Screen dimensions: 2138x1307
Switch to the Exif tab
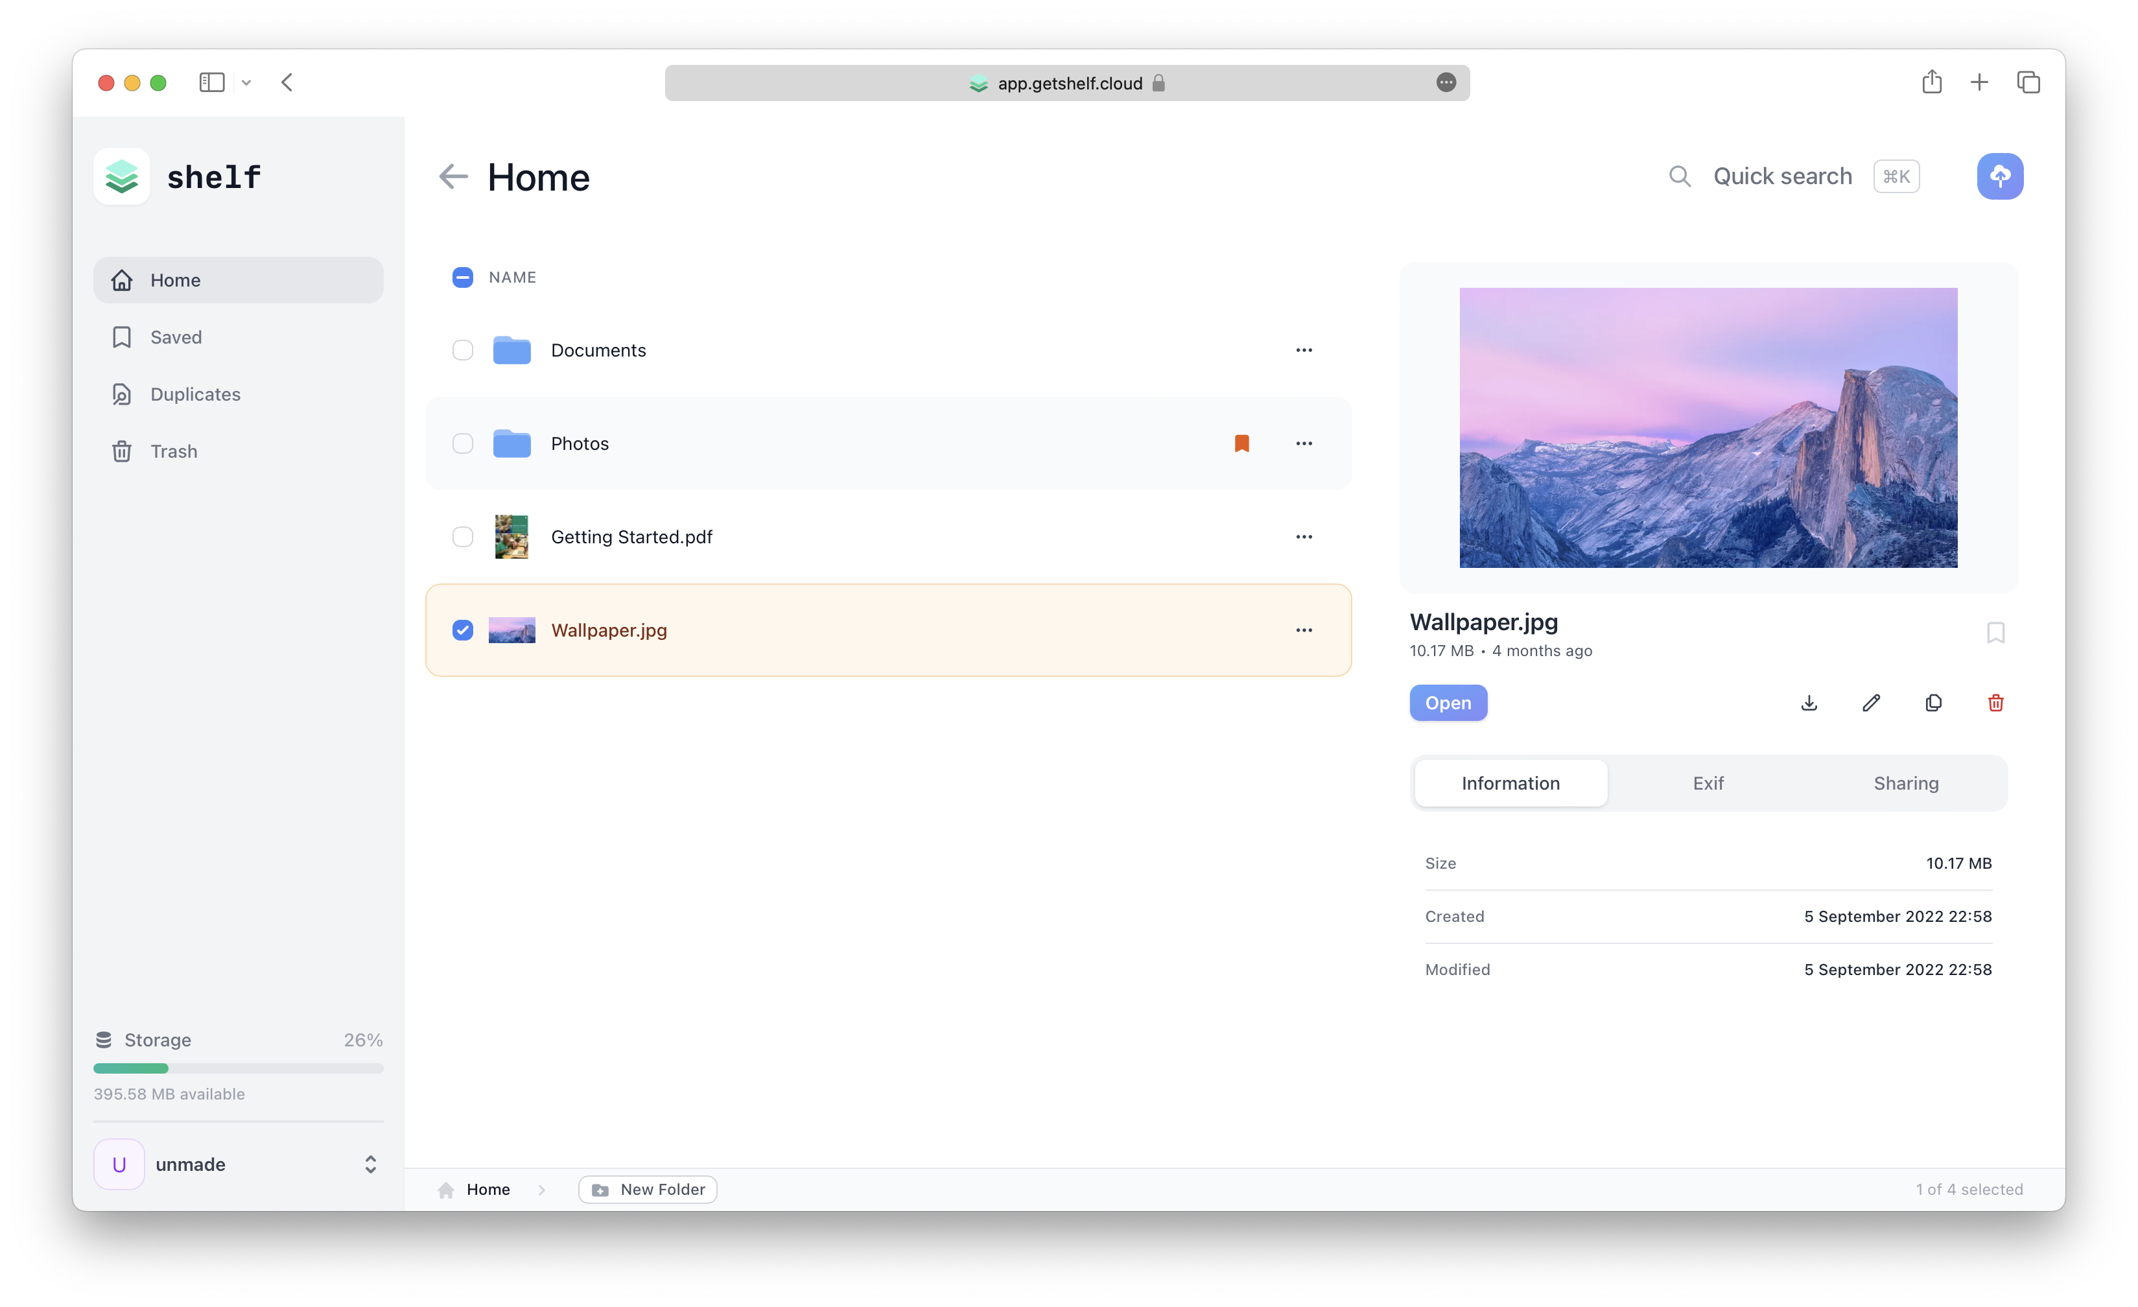click(1708, 783)
